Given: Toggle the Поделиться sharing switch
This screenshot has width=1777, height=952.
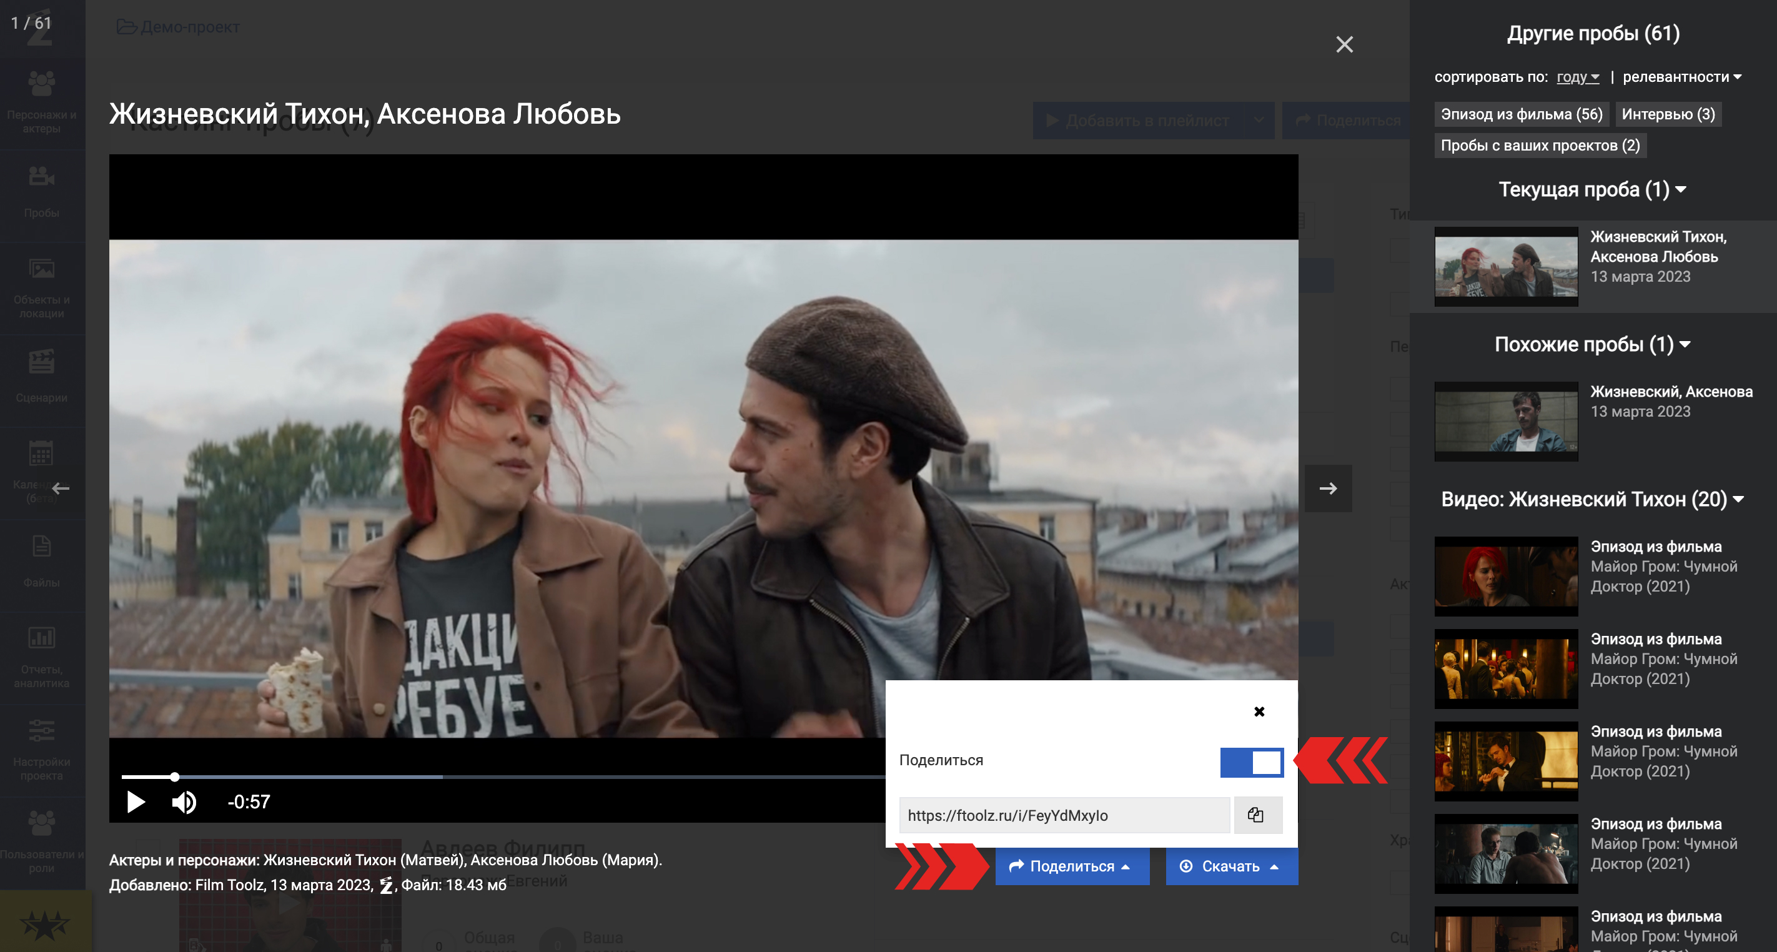Looking at the screenshot, I should (x=1251, y=762).
